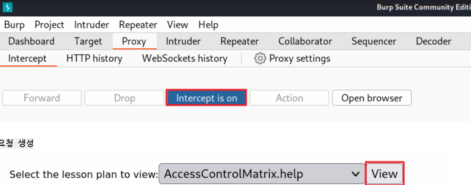Open the WebSockets history sub-tab
The height and width of the screenshot is (185, 471).
pyautogui.click(x=185, y=58)
